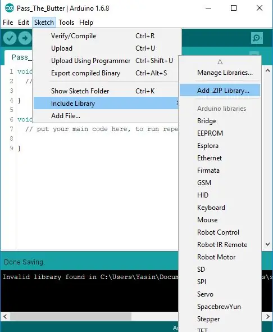This screenshot has width=273, height=332.
Task: Include the Mouse library
Action: point(220,220)
